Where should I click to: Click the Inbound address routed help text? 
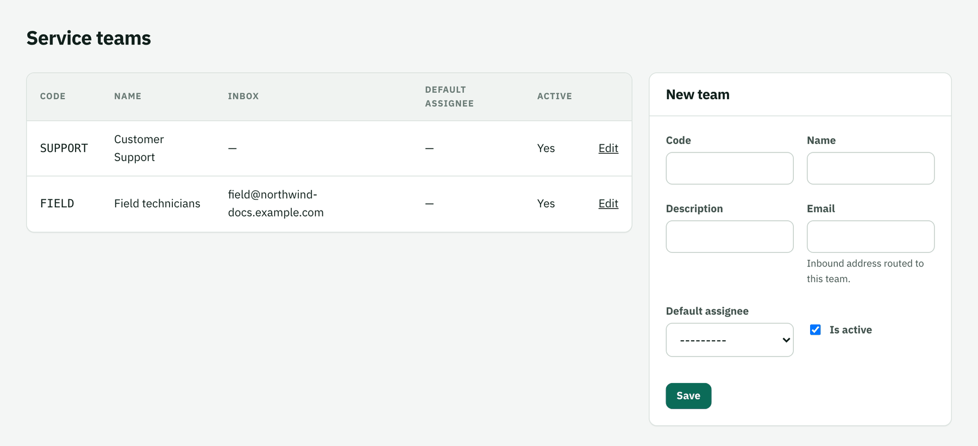[x=865, y=271]
